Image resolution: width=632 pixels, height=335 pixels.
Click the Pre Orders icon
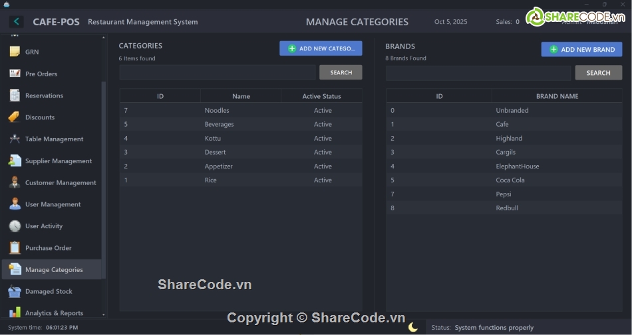click(x=15, y=74)
